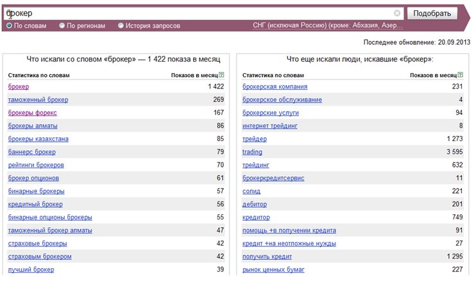Select the 'История запросов' radio button
476x281 pixels.
coord(121,26)
